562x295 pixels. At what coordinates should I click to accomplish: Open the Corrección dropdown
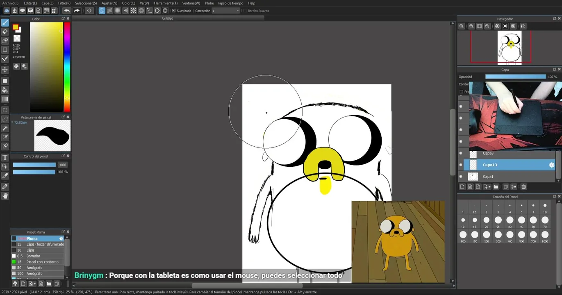coord(225,11)
